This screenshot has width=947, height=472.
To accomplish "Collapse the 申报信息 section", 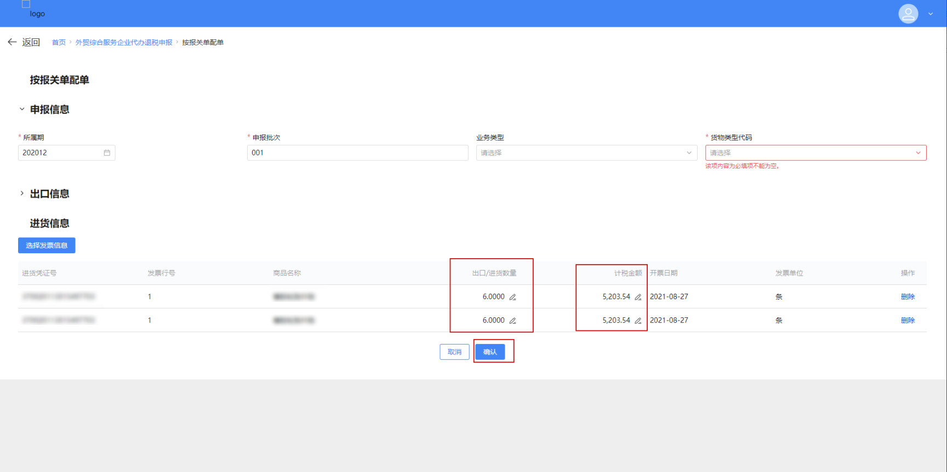I will pyautogui.click(x=22, y=109).
